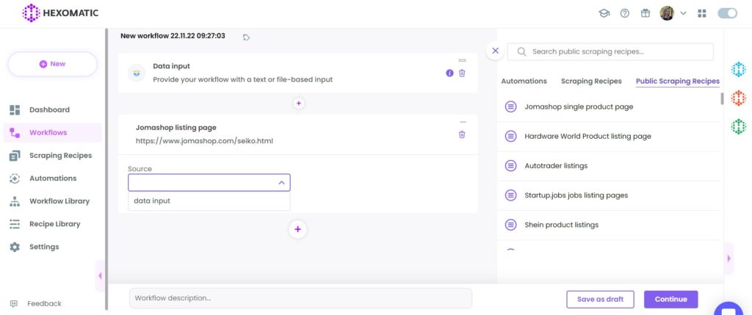This screenshot has height=315, width=752.
Task: Click the Jomashop URL text
Action: tap(204, 142)
